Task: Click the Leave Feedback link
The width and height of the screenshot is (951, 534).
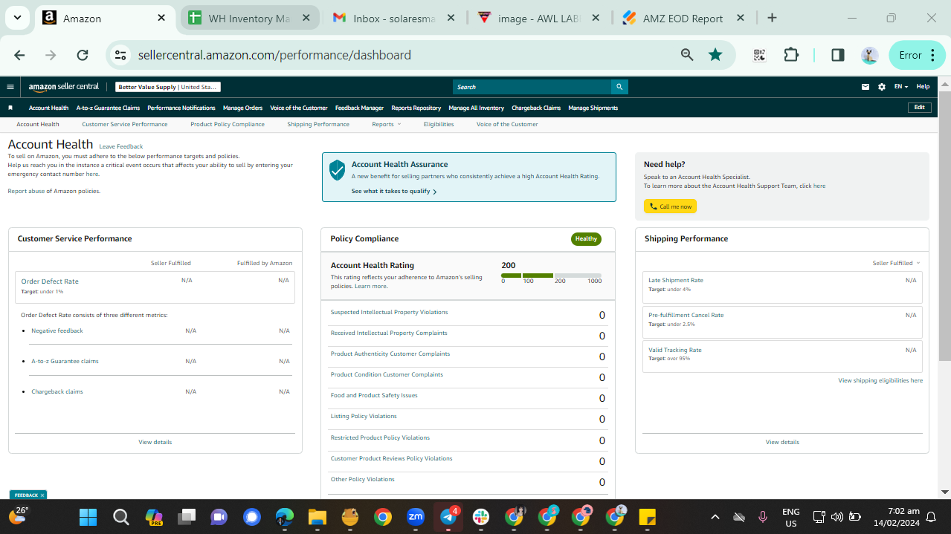Action: pyautogui.click(x=121, y=146)
